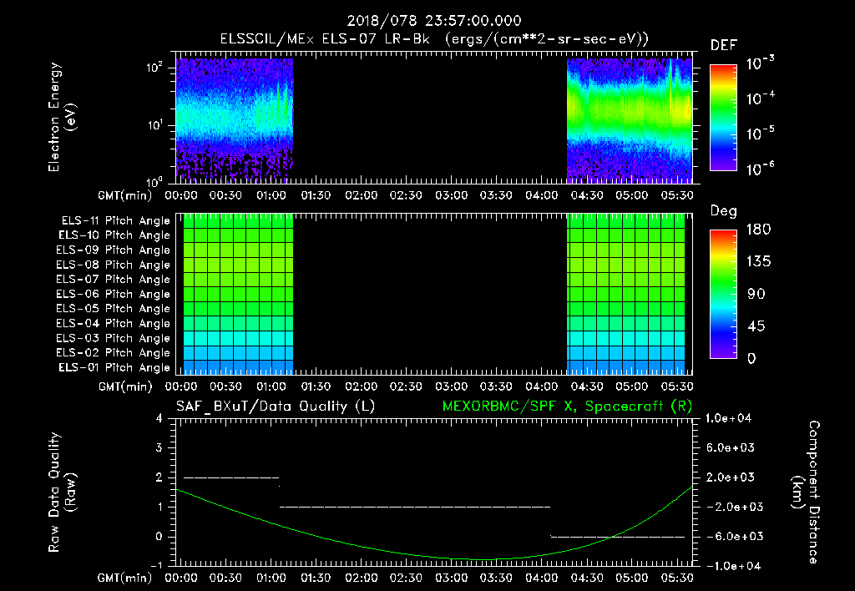Click the plot timestamp 2018/078 23:57:00.000
855x591 pixels.
(x=434, y=21)
